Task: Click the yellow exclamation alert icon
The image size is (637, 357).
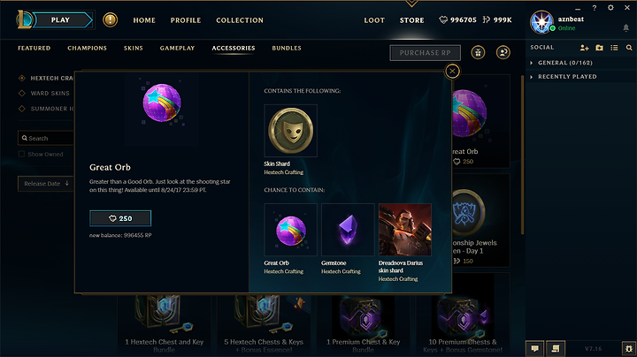Action: point(110,19)
